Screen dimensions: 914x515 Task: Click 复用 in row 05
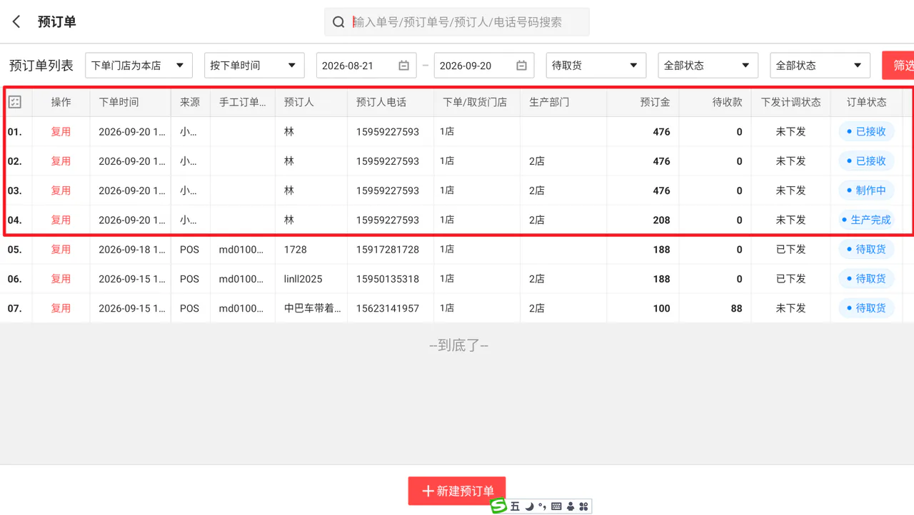pos(61,250)
